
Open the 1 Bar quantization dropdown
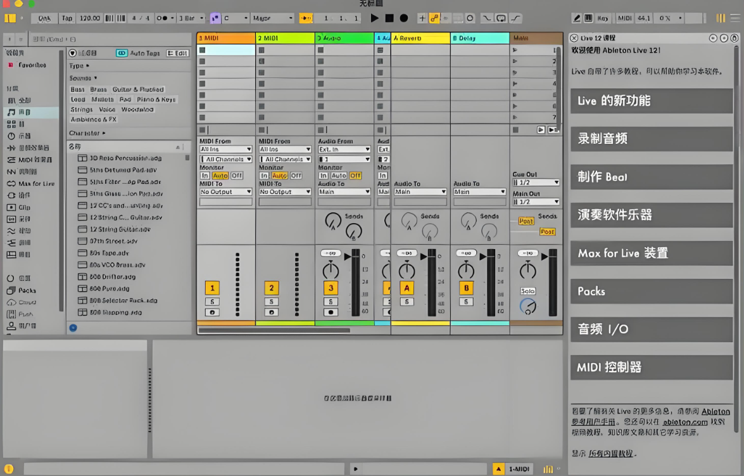[191, 18]
